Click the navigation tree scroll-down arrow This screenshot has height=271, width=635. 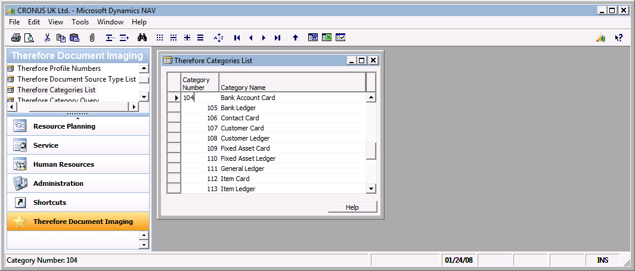tap(144, 96)
